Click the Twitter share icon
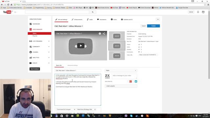The image size is (210, 118). tap(136, 81)
